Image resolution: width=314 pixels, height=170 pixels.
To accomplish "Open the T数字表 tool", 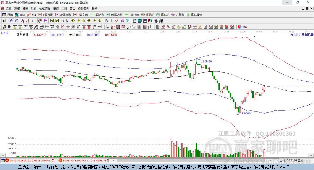I will coord(132,15).
